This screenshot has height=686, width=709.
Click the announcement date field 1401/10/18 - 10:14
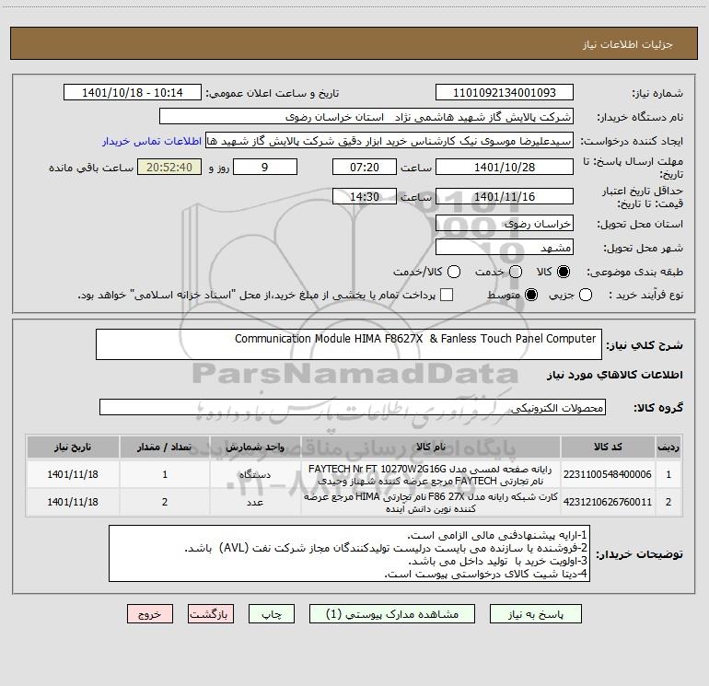coord(133,93)
